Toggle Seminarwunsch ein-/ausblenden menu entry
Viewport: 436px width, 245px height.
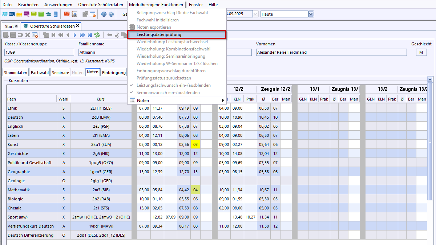pos(168,93)
